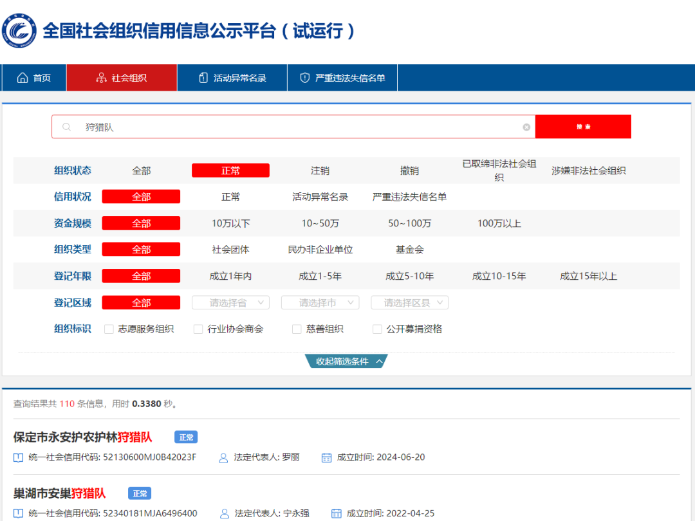This screenshot has width=695, height=521.
Task: Enable 公开募捐资格 checkbox
Action: pos(376,329)
